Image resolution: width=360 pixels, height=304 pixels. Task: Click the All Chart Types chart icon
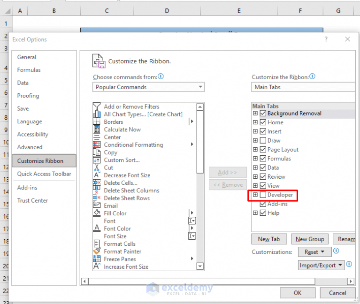[x=97, y=114]
